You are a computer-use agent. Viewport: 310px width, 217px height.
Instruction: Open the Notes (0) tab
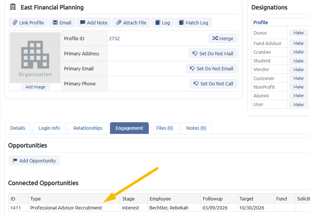(x=196, y=128)
